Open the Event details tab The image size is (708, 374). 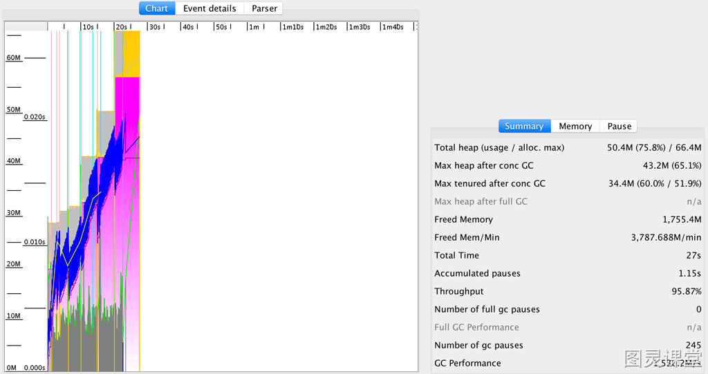pyautogui.click(x=209, y=8)
